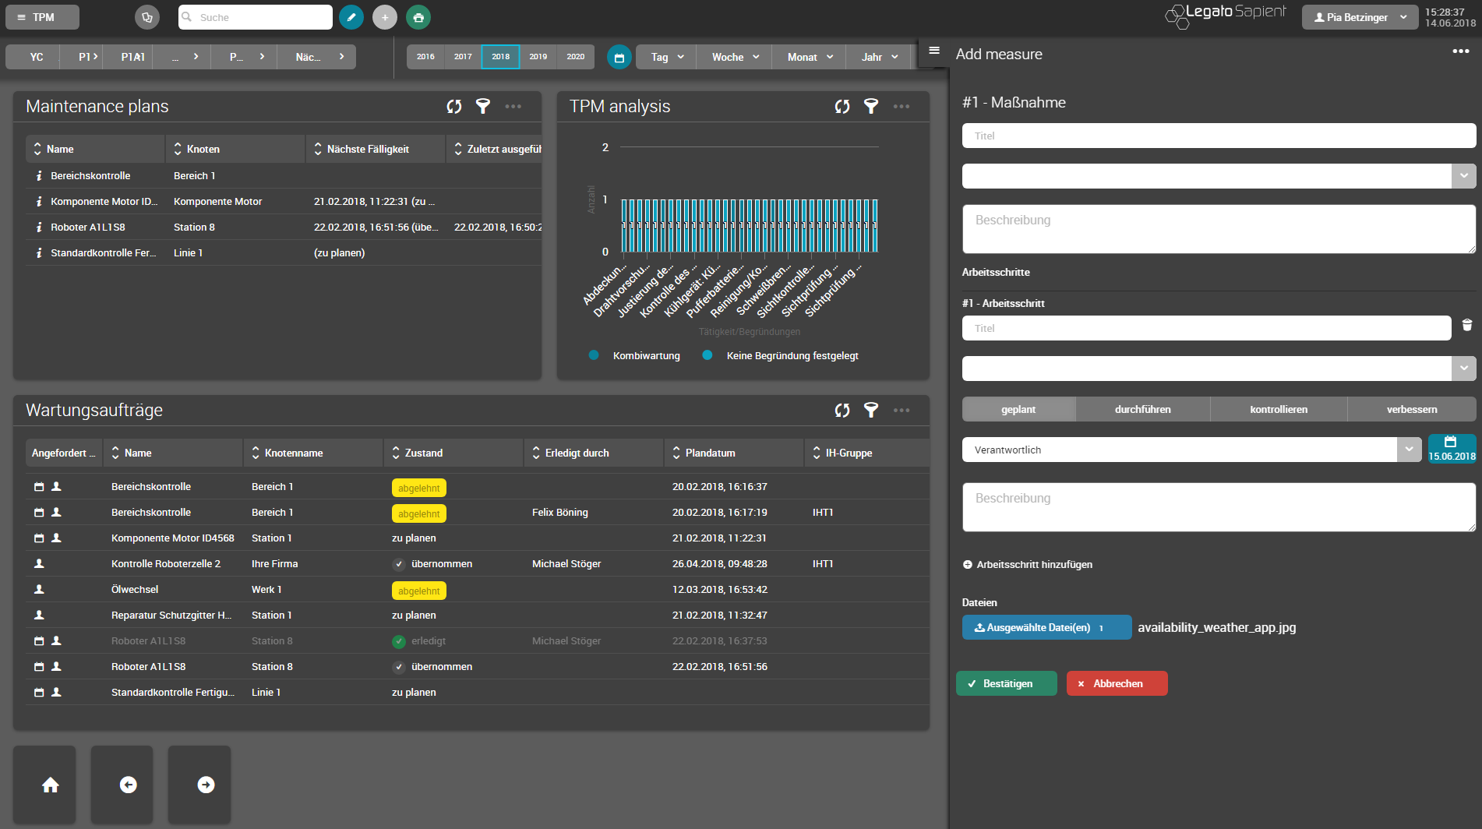
Task: Open the date picker showing 15.06.2018
Action: tap(1452, 449)
